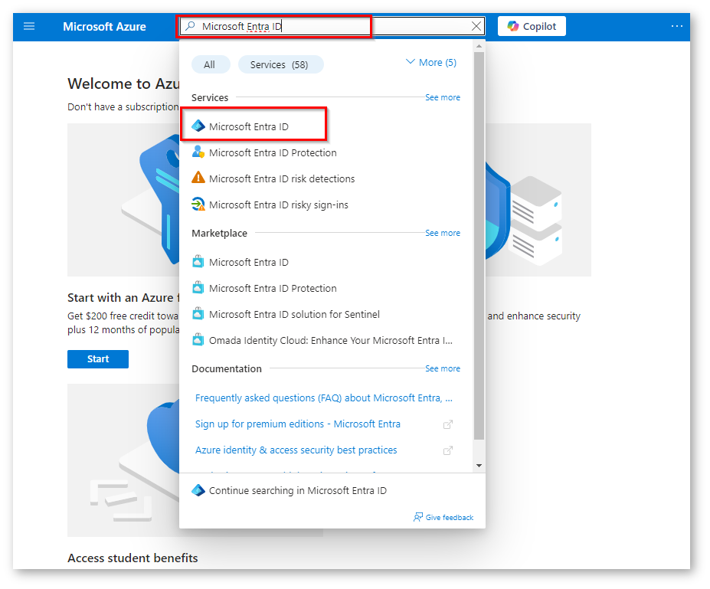Image resolution: width=710 pixels, height=589 pixels.
Task: Click external-link icon beside security best practices
Action: point(447,450)
